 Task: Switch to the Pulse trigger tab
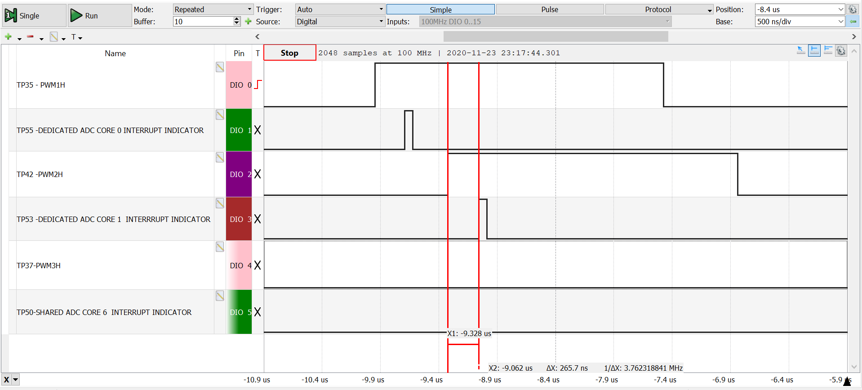(550, 9)
